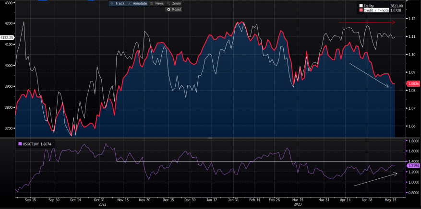
Task: Open the Annotate drawing tool
Action: pos(137,3)
